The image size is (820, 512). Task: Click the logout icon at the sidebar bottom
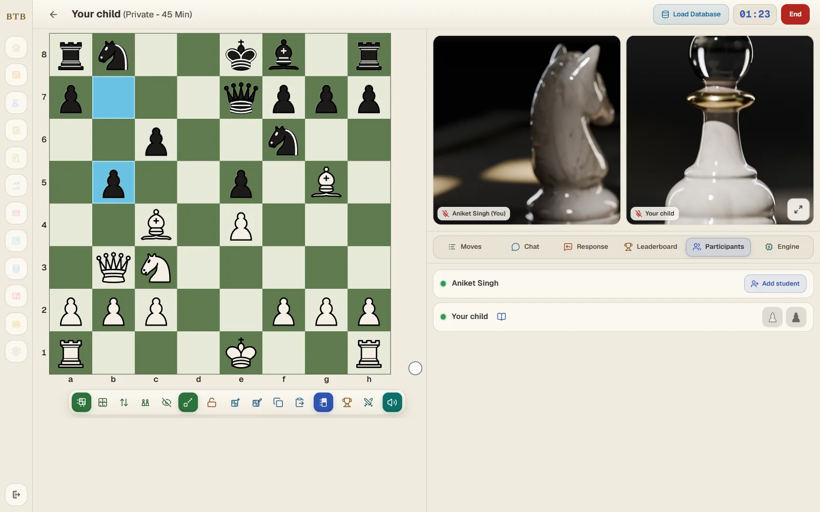coord(16,495)
